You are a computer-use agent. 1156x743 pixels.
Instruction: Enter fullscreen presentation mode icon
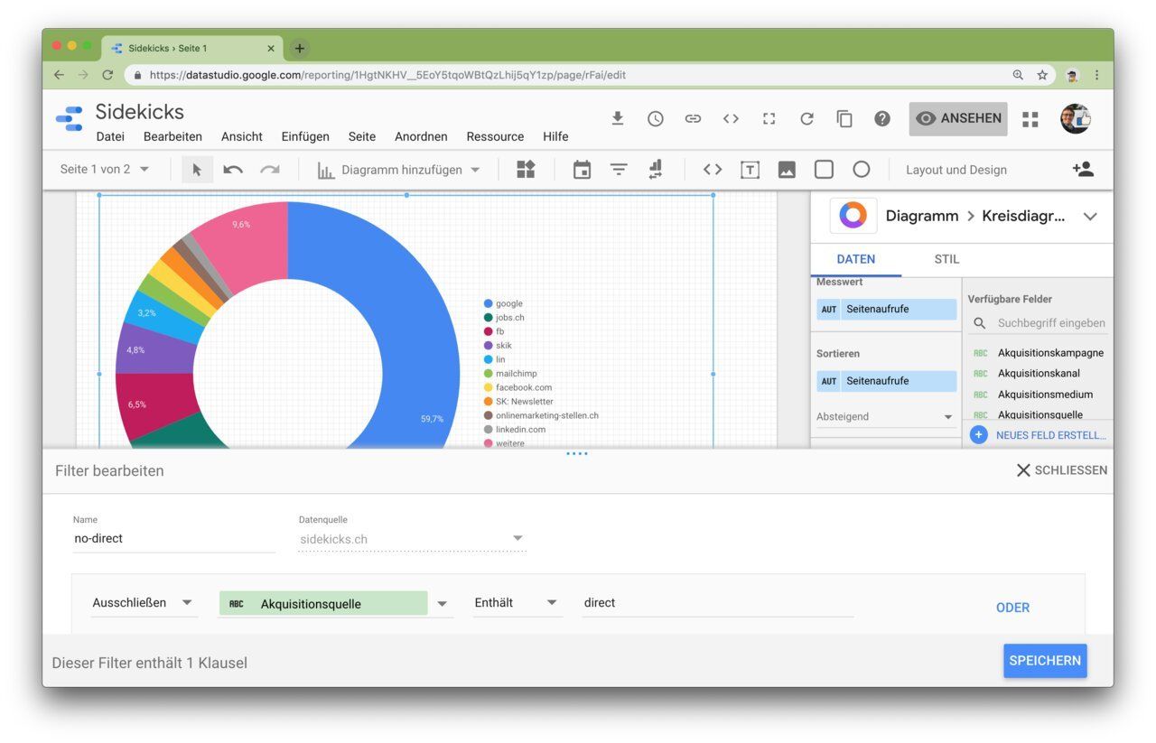(x=769, y=118)
